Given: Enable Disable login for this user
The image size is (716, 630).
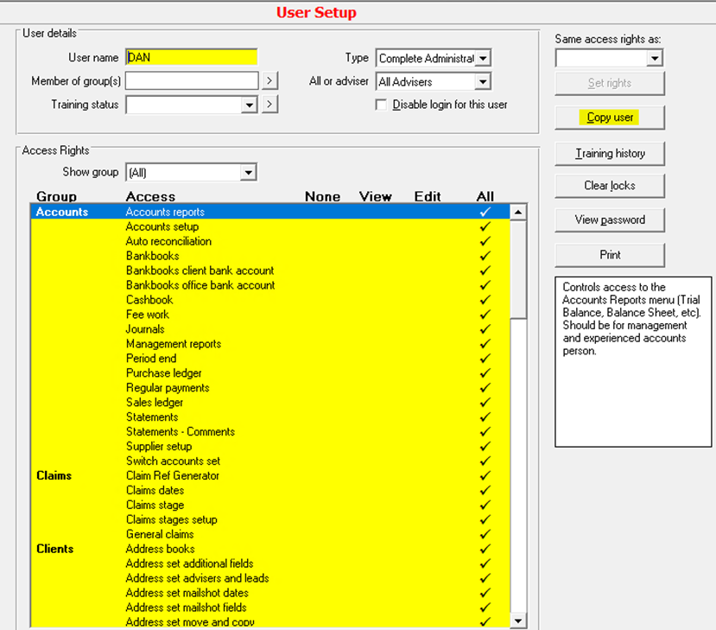Looking at the screenshot, I should pos(381,105).
